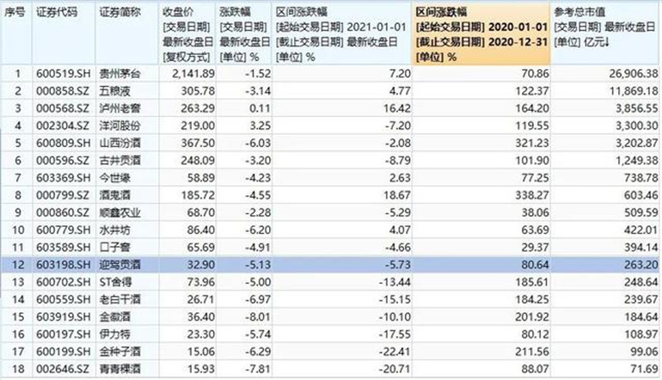The height and width of the screenshot is (380, 662).
Task: Select row number 1
Action: [x=18, y=73]
